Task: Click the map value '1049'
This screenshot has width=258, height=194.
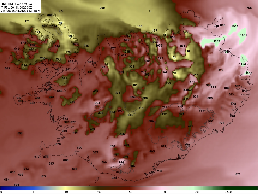Action: click(226, 52)
